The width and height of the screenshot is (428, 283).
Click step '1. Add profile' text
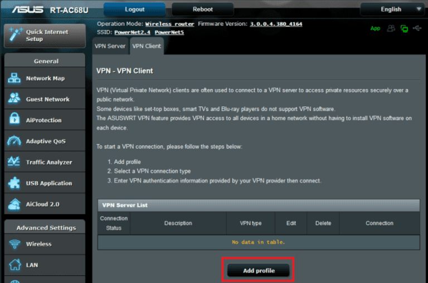coord(124,162)
